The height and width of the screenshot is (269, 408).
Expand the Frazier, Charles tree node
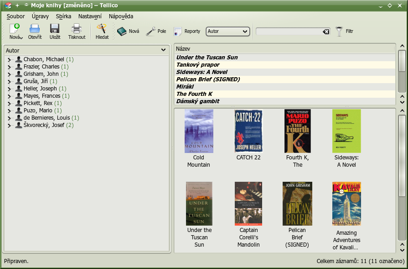[x=9, y=67]
